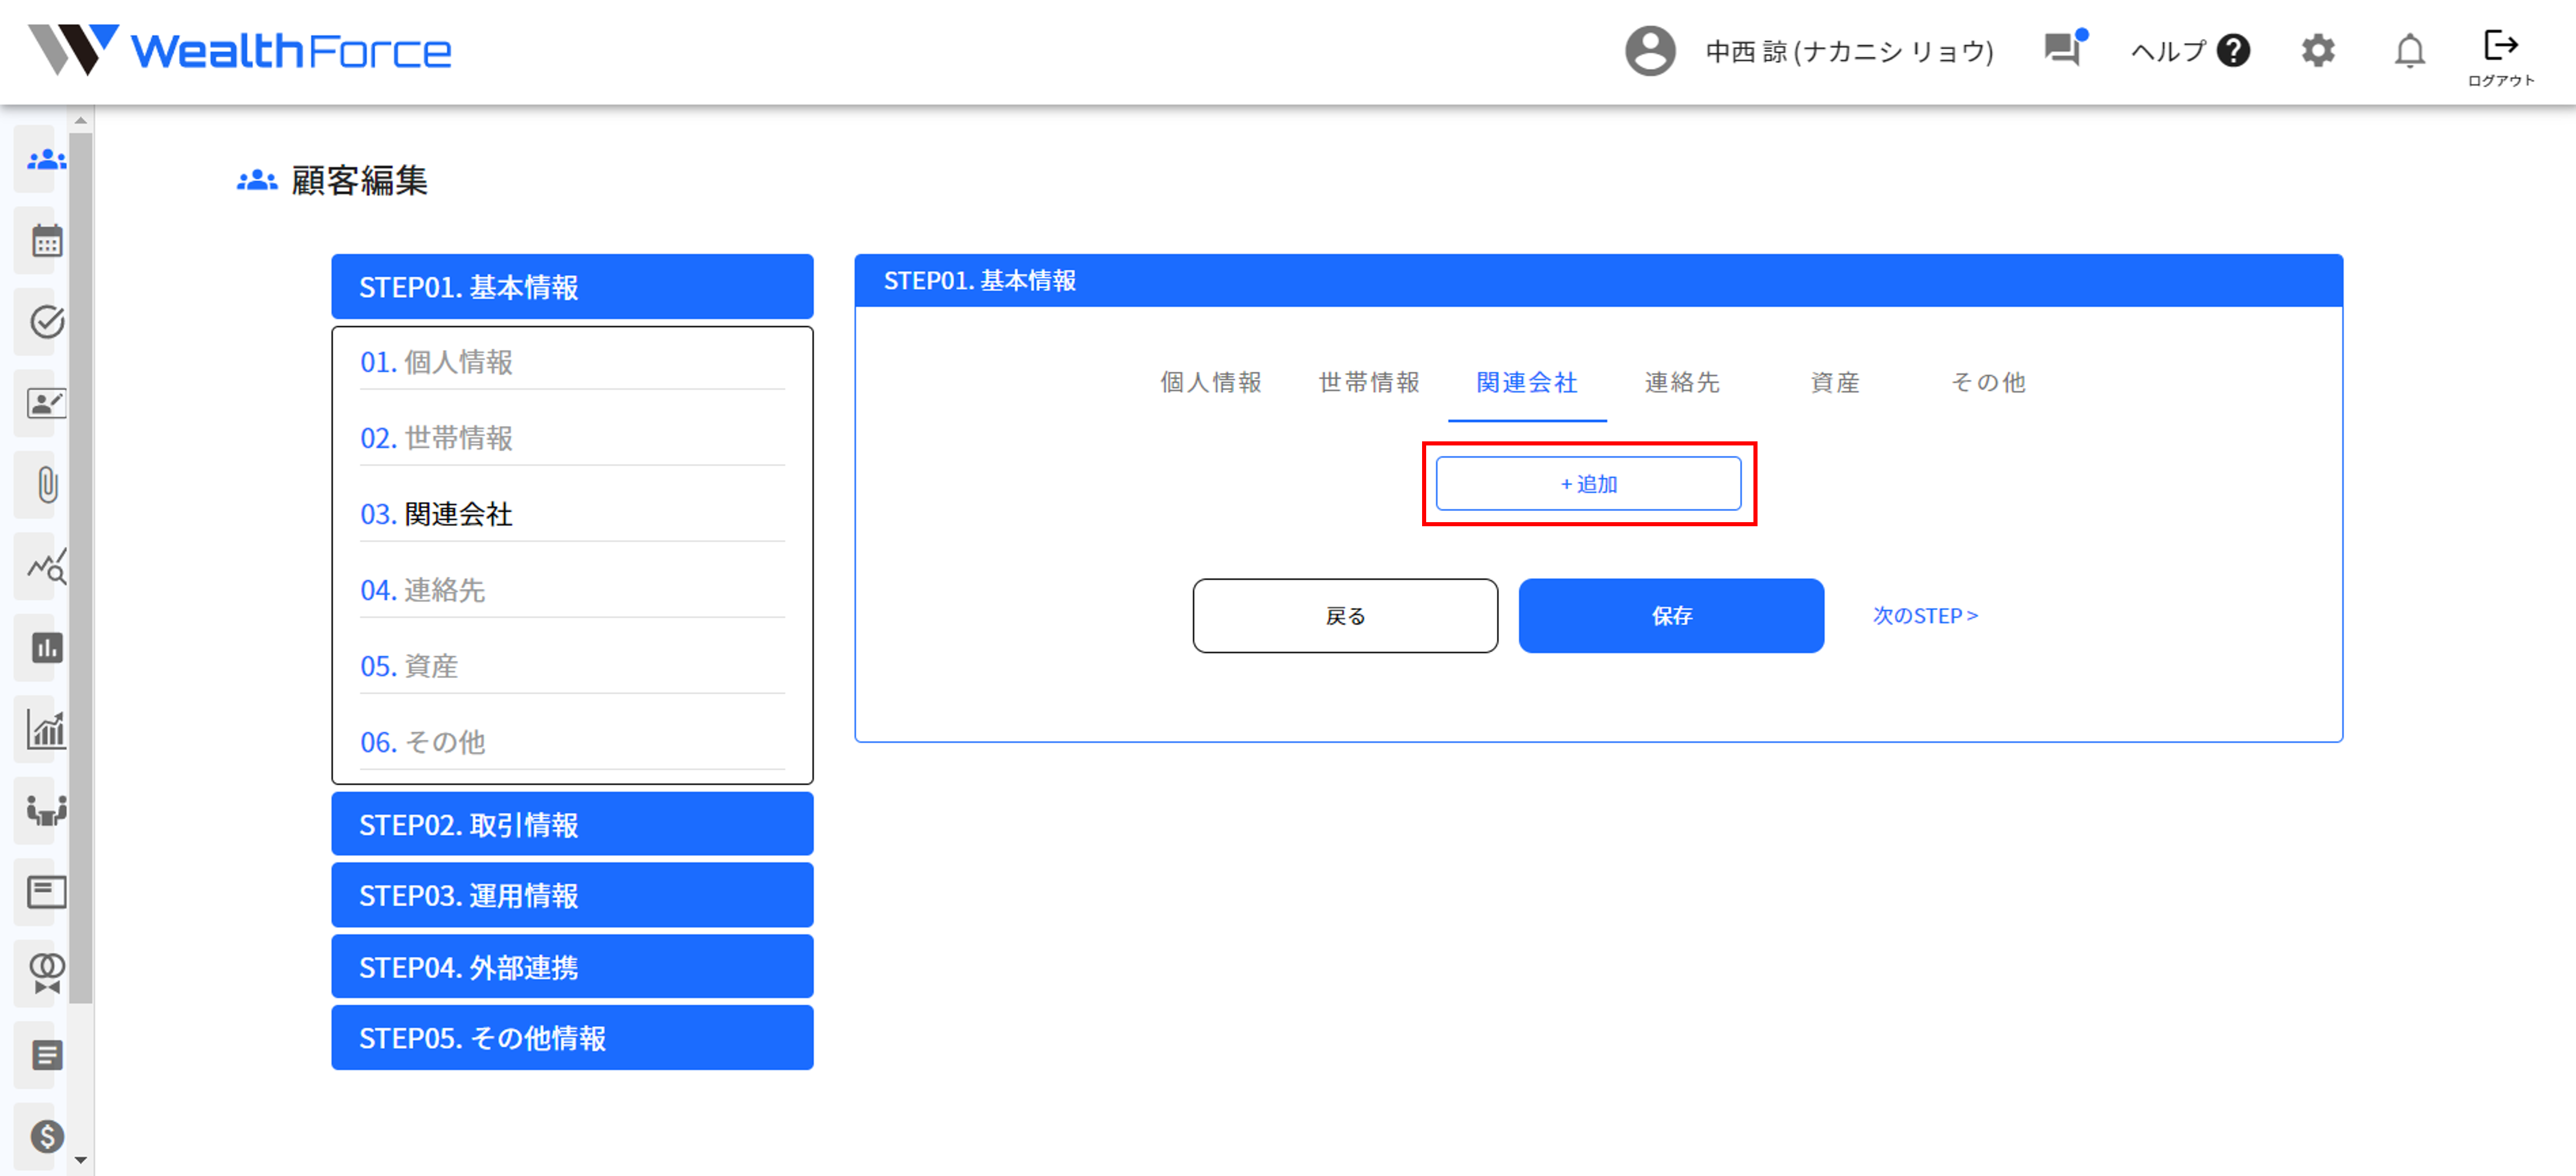Viewport: 2576px width, 1176px height.
Task: Select 02. 世帯情報 in step list
Action: coord(572,438)
